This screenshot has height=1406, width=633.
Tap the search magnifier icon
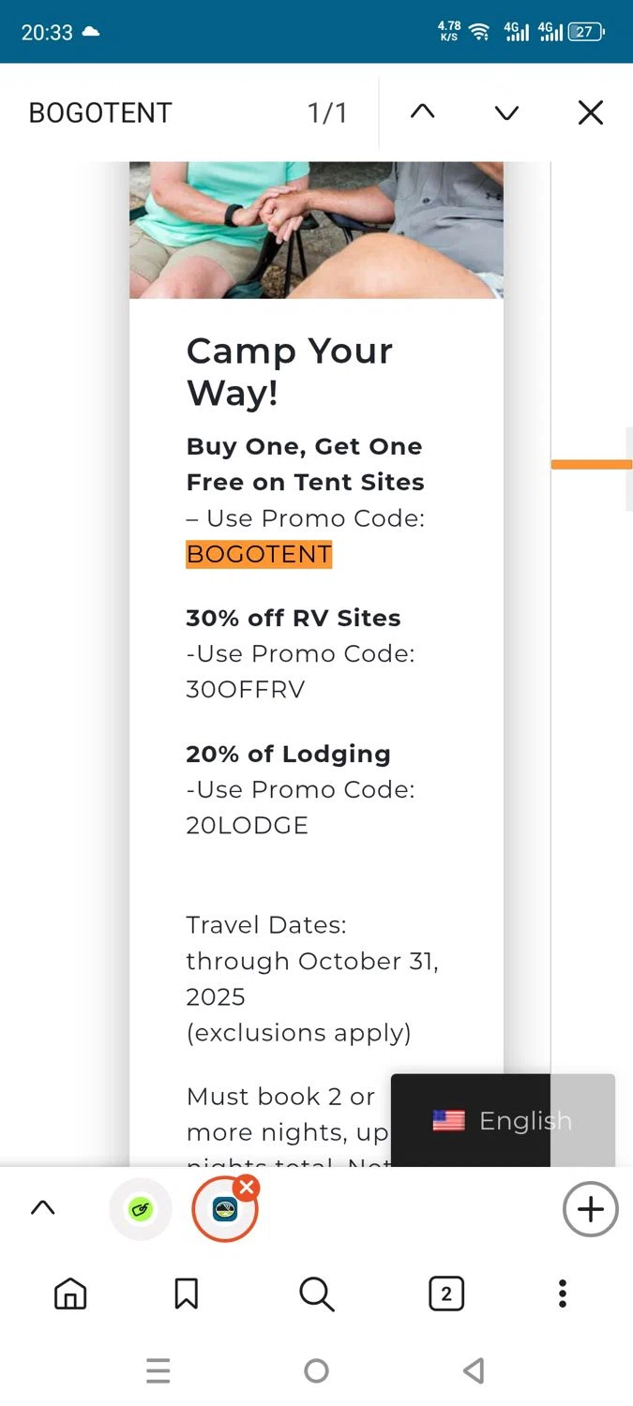click(316, 1294)
